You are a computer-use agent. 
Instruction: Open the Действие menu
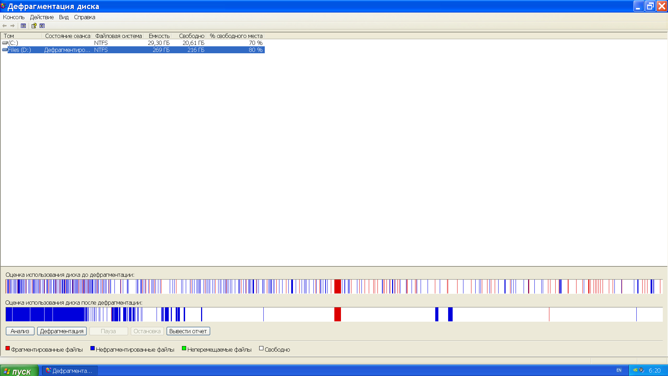click(x=42, y=17)
